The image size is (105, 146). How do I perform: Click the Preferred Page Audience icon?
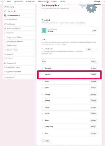click(5, 41)
